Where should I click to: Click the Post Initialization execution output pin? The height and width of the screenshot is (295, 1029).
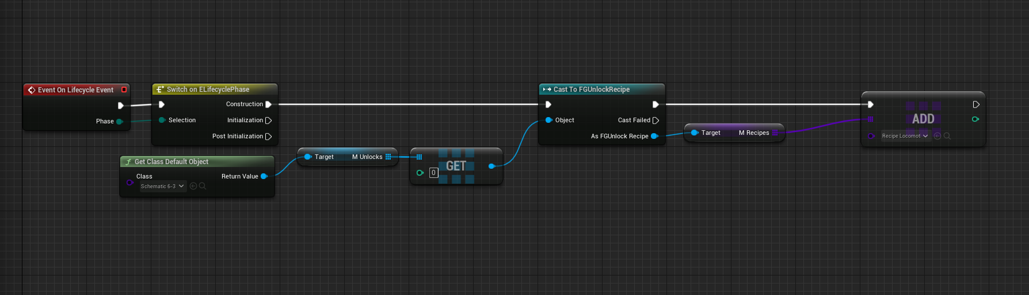point(268,137)
